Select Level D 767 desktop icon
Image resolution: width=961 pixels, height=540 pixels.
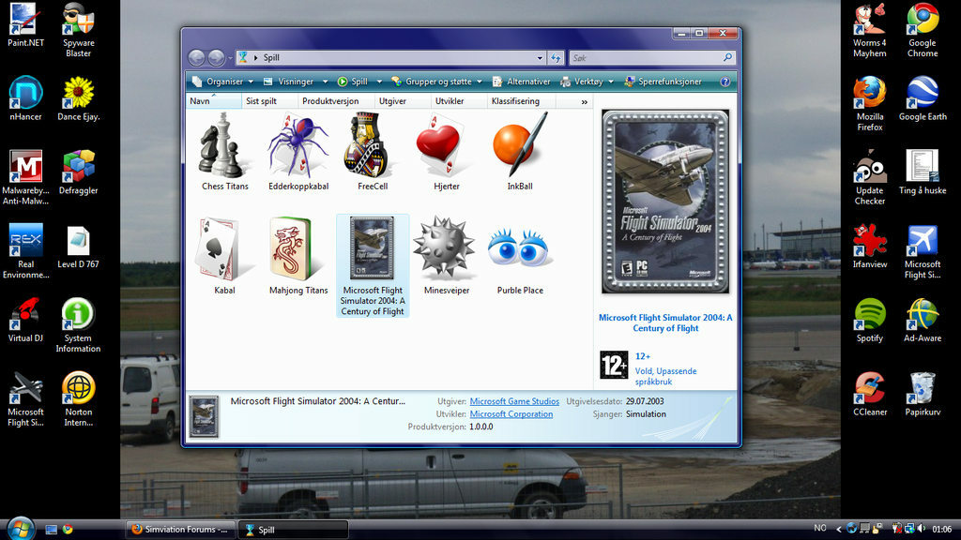click(79, 247)
